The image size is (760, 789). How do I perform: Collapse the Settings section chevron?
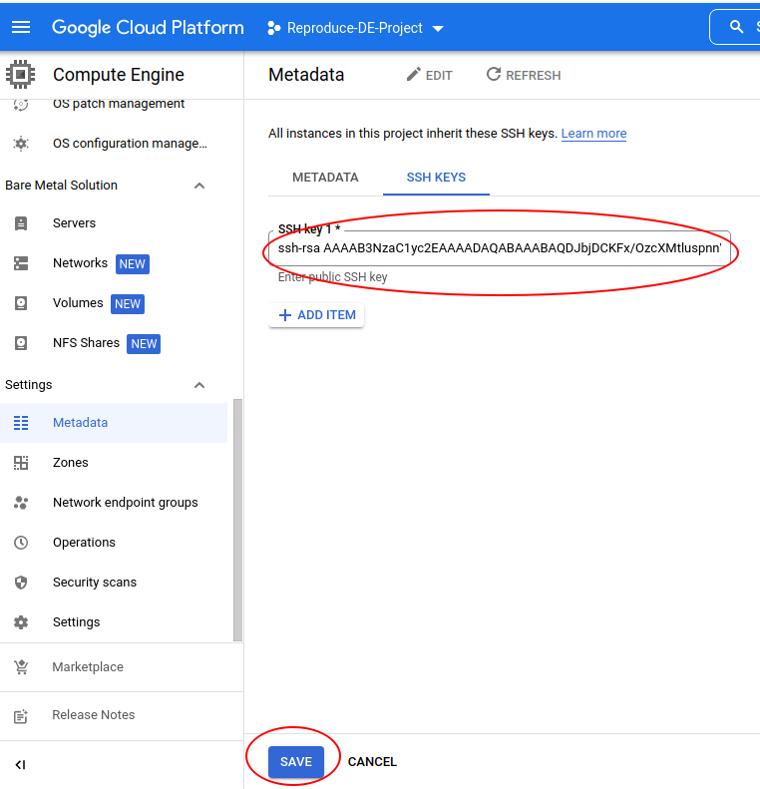tap(199, 385)
